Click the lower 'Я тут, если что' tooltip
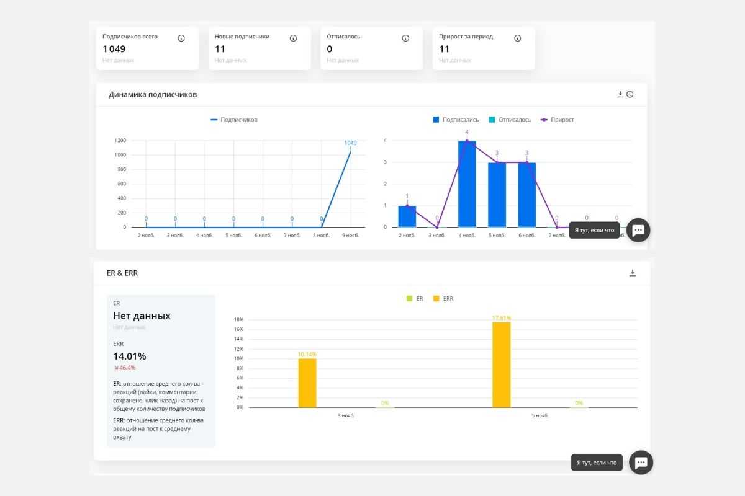Image resolution: width=745 pixels, height=496 pixels. click(x=596, y=463)
